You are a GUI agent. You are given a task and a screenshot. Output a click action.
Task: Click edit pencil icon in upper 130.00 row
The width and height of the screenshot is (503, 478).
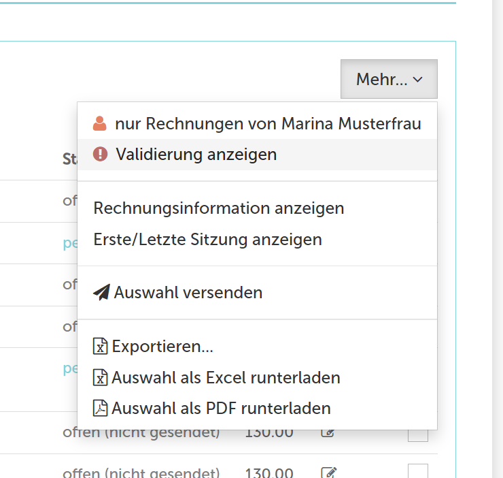(328, 434)
